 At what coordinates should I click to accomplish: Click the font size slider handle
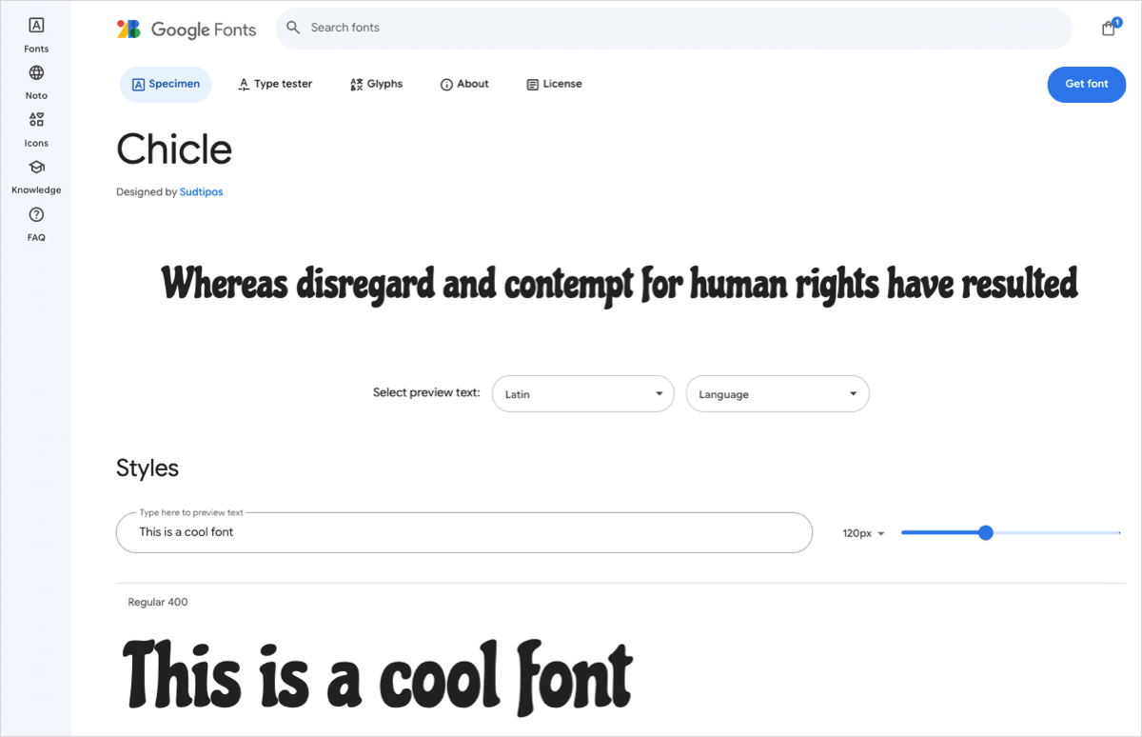[x=986, y=532]
